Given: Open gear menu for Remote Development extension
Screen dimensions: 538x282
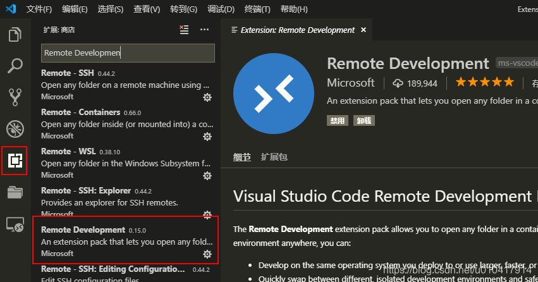Looking at the screenshot, I should 207,254.
